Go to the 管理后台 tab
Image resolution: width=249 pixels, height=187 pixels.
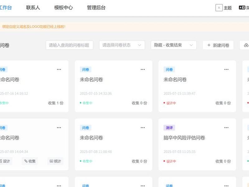[96, 7]
